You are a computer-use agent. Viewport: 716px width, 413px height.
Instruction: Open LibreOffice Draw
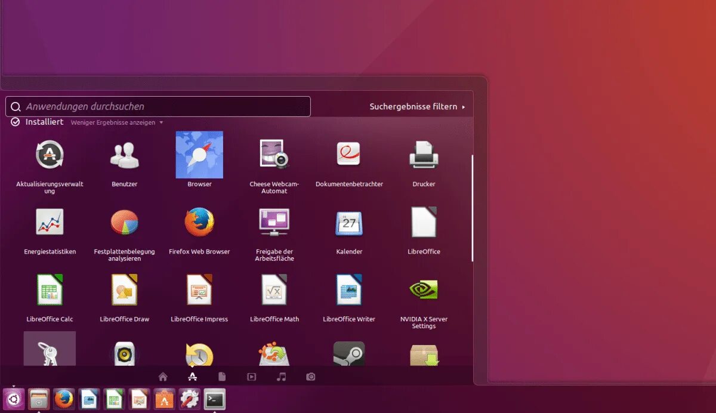pyautogui.click(x=124, y=290)
